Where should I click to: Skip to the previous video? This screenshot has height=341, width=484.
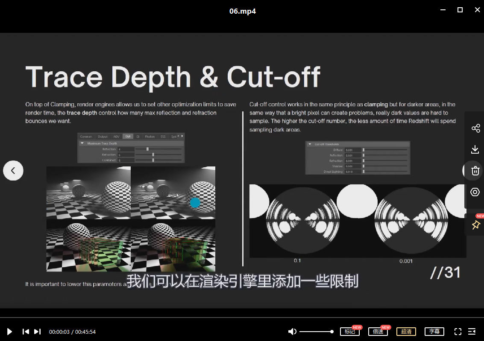26,332
